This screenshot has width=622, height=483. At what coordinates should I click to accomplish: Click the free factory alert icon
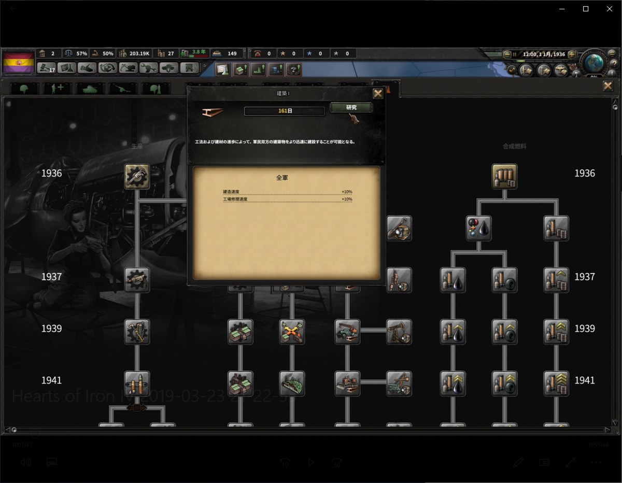tap(241, 69)
